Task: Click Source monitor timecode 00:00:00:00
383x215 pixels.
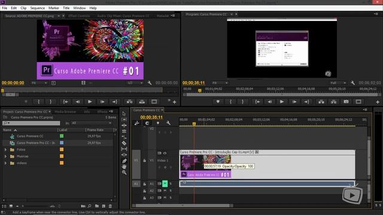Action: click(13, 83)
